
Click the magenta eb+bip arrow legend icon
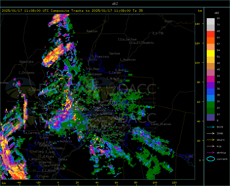coord(211,153)
